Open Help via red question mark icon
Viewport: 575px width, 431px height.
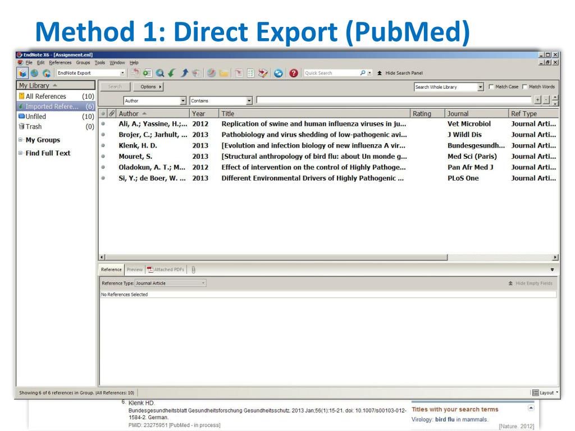[293, 73]
